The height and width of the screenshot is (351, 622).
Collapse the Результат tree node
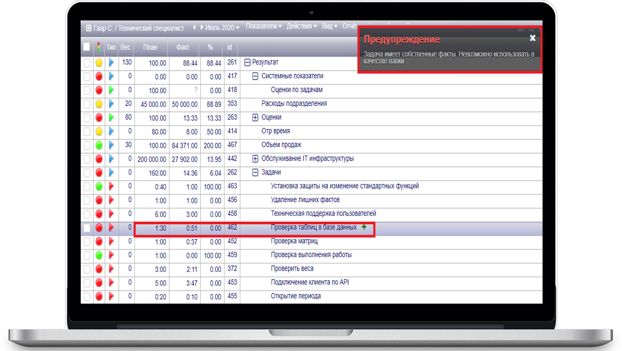point(247,63)
